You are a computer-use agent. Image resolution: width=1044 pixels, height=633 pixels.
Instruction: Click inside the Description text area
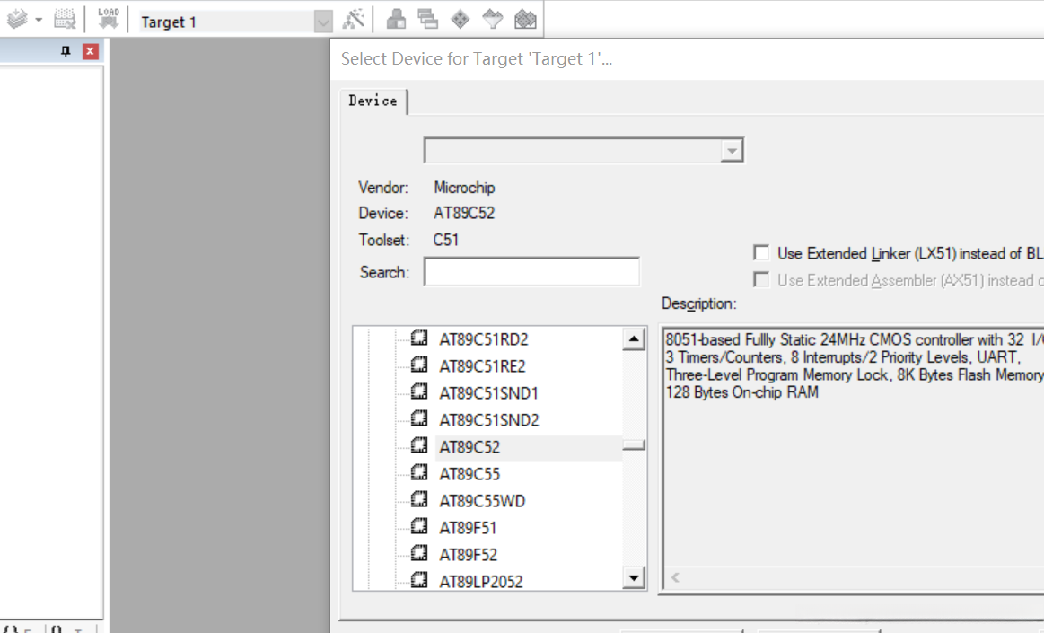854,460
